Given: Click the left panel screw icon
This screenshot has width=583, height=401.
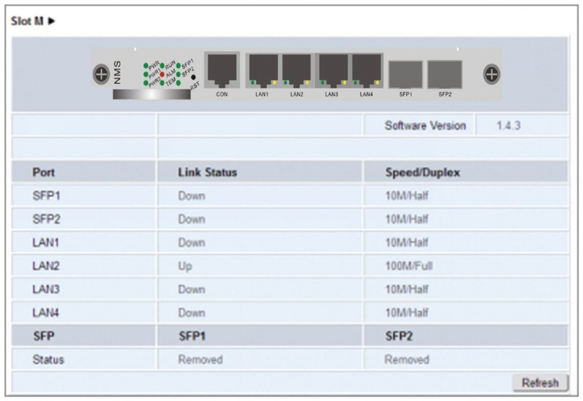Looking at the screenshot, I should (x=101, y=75).
